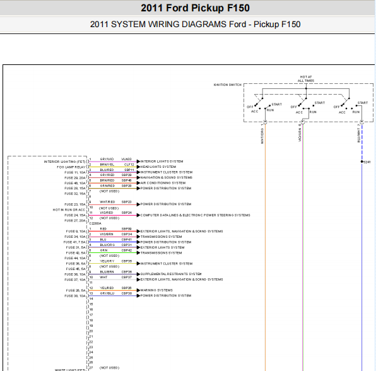Viewport: 376px width, 371px height.
Task: Click the "HOT IN RUN OR ACC" label
Action: [69, 210]
